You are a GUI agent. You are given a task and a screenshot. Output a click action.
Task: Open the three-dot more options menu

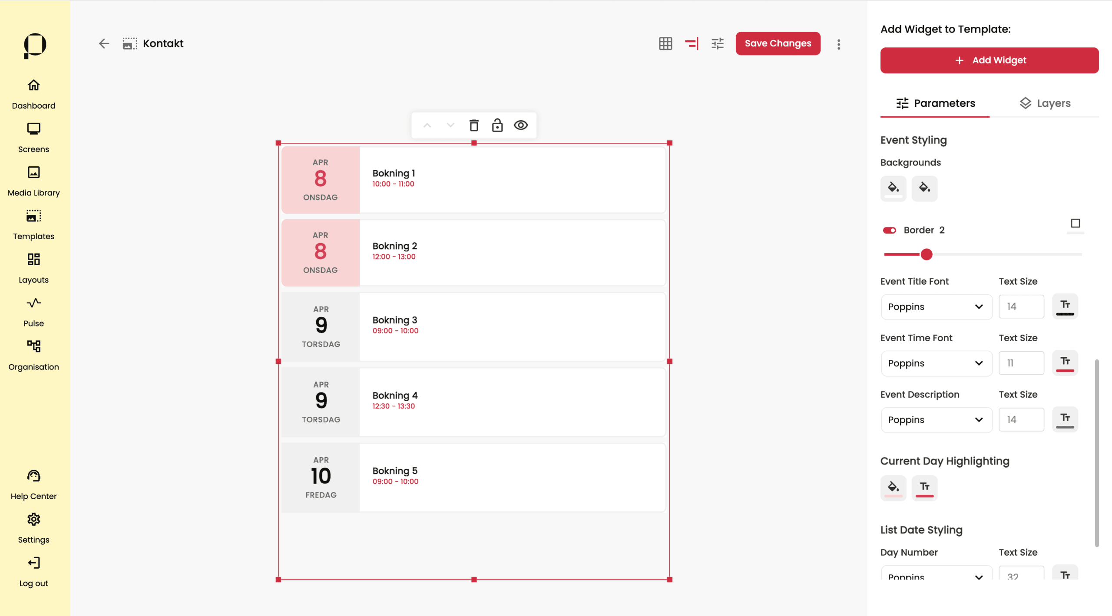[838, 44]
